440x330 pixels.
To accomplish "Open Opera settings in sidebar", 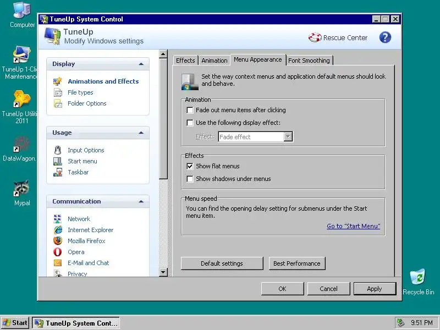I will [x=76, y=252].
